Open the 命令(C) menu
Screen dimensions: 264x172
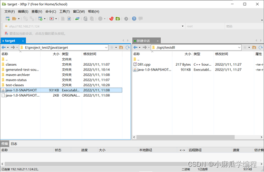(51, 11)
